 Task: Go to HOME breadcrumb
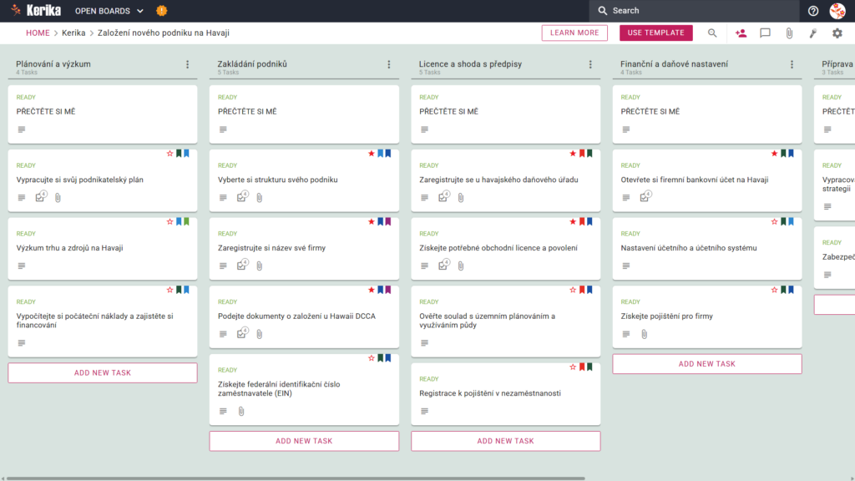tap(38, 33)
